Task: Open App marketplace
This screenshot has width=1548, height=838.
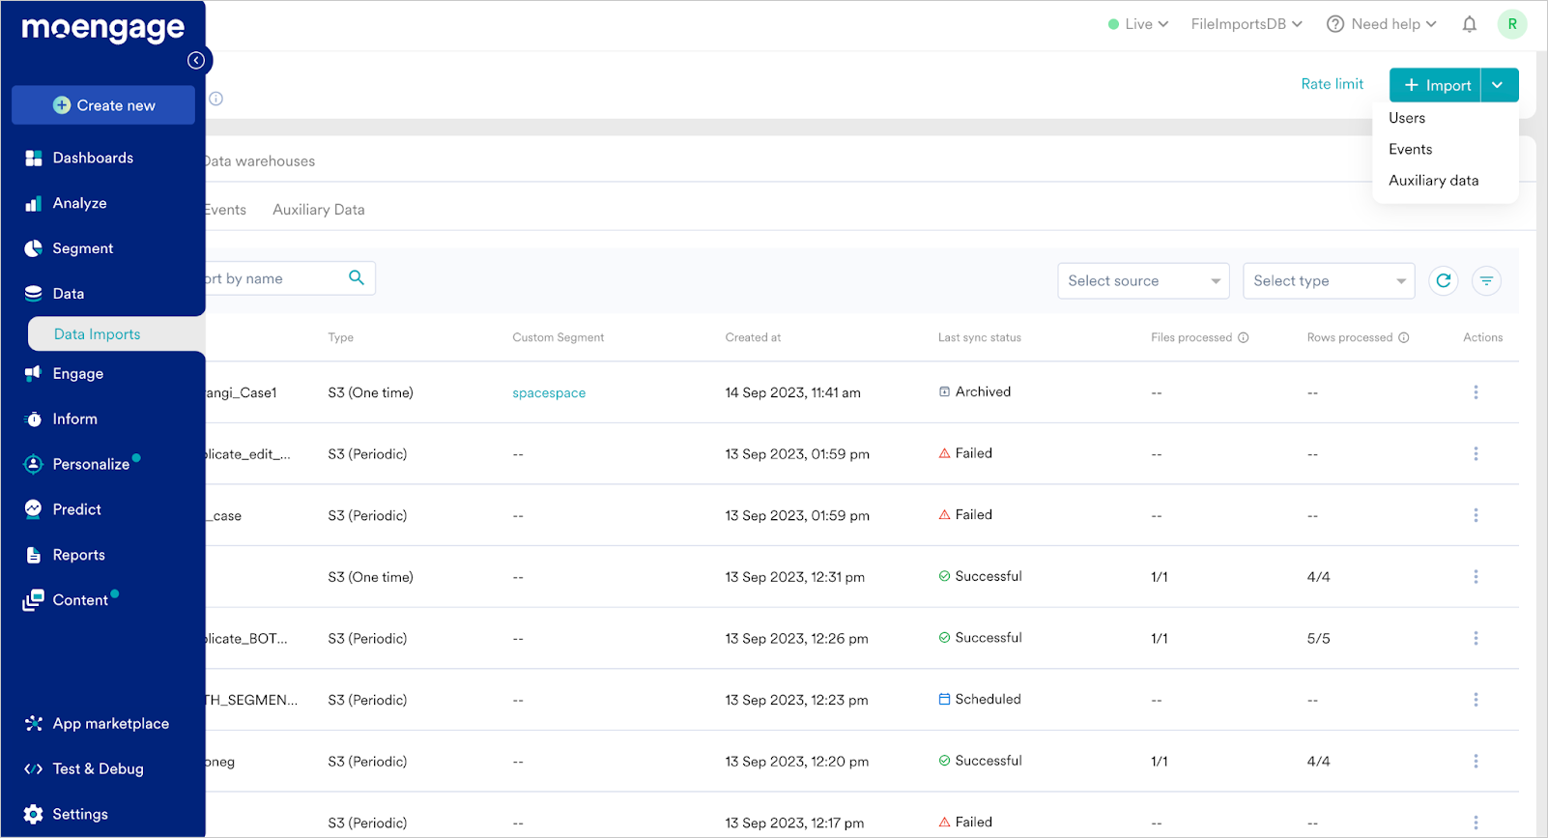Action: click(111, 724)
